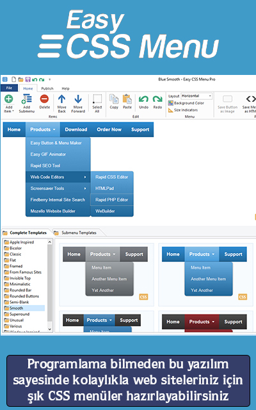
Task: Choose the blue smooth menu template
Action: click(x=206, y=275)
